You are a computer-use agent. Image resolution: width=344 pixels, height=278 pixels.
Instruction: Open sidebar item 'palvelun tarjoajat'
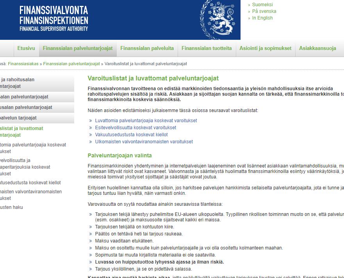pyautogui.click(x=37, y=118)
